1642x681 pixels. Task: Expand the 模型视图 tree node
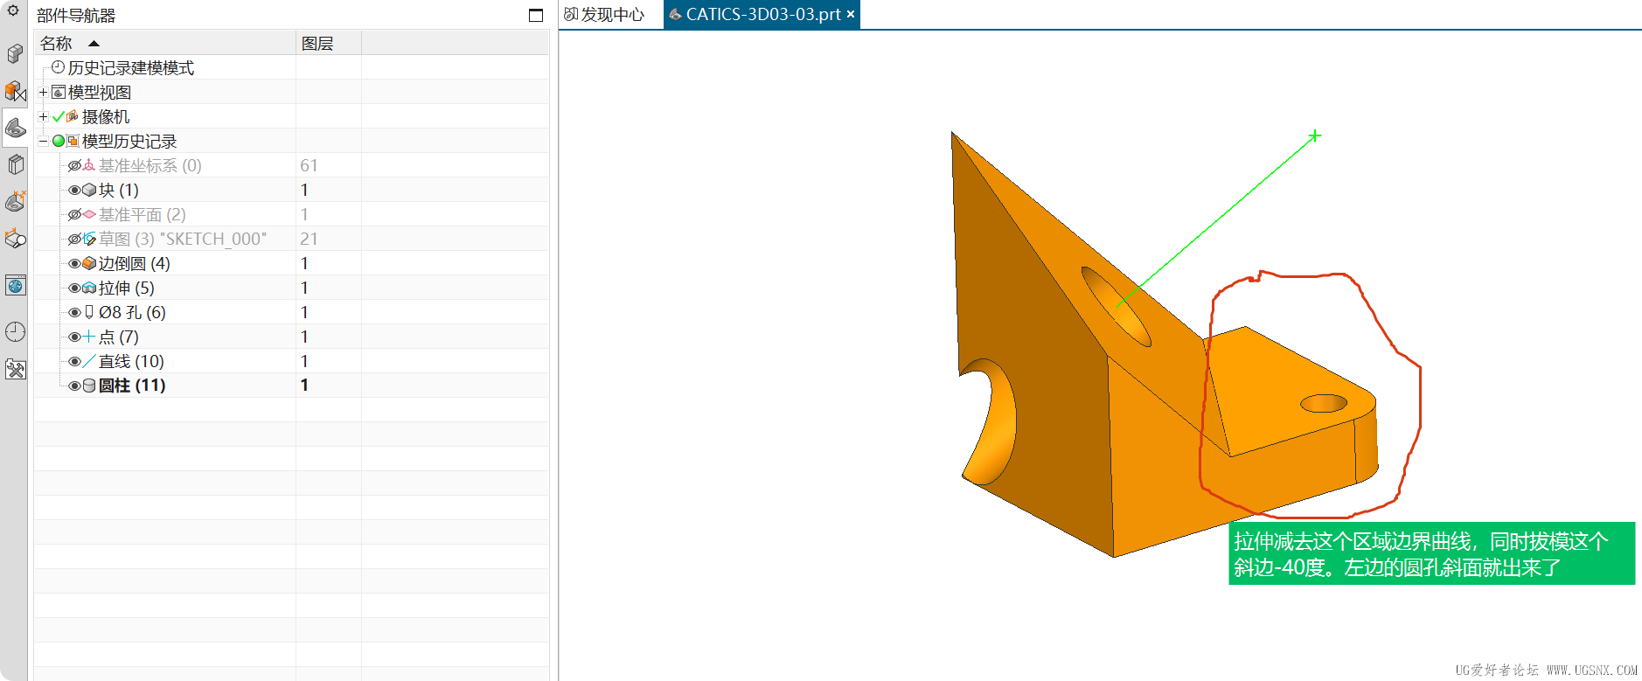click(43, 92)
